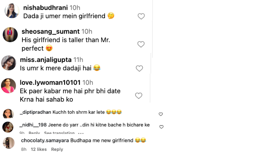
Task: Like _diptipradhan's comment via heart icon
Action: [160, 114]
